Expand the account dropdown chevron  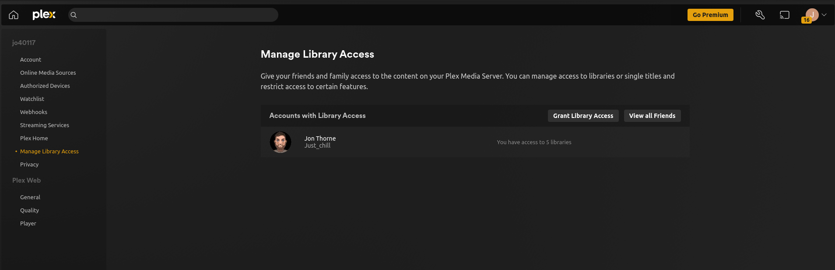[x=824, y=15]
